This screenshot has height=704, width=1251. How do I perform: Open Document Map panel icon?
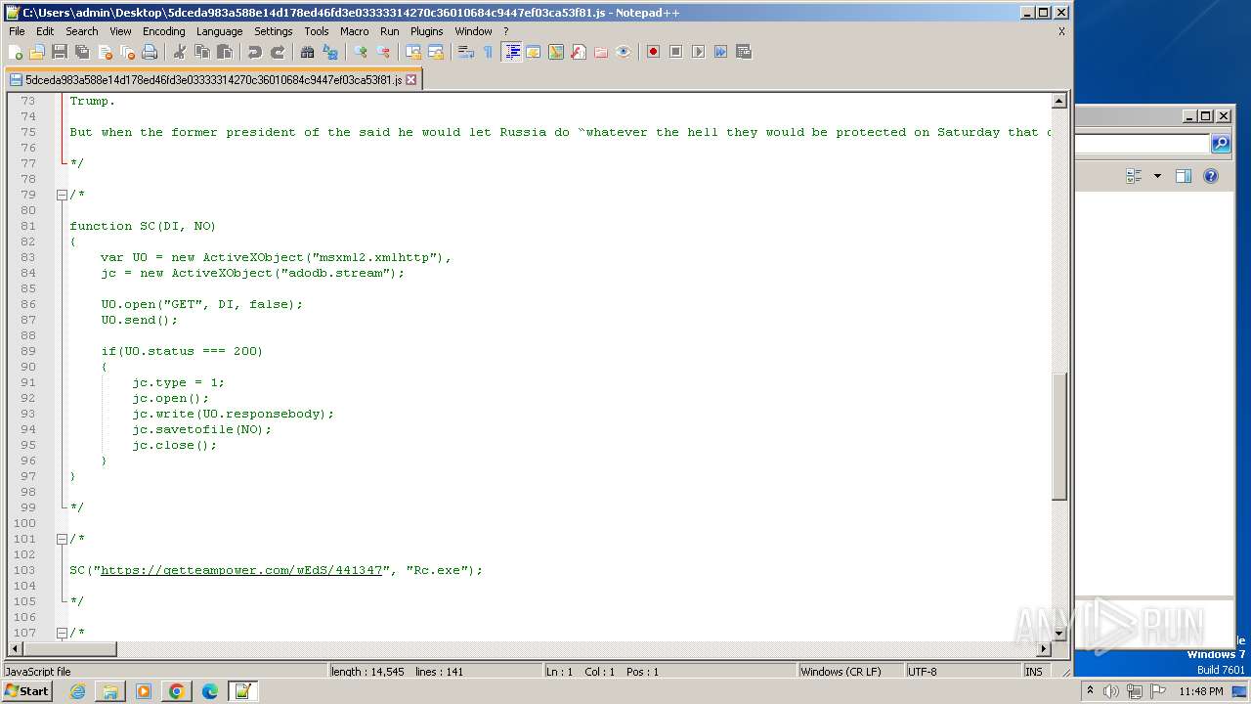556,52
